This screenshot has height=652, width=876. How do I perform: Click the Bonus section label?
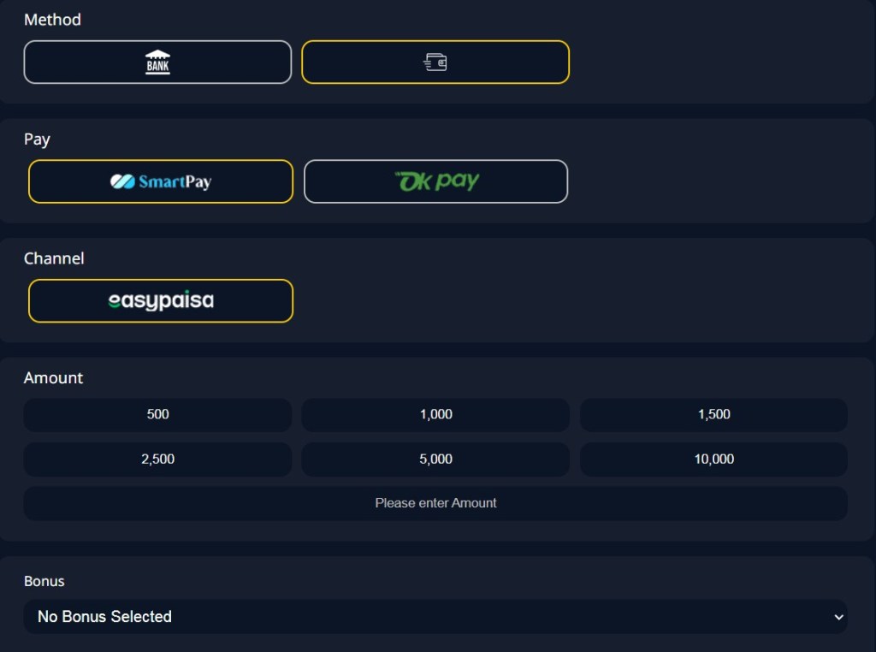(x=44, y=581)
